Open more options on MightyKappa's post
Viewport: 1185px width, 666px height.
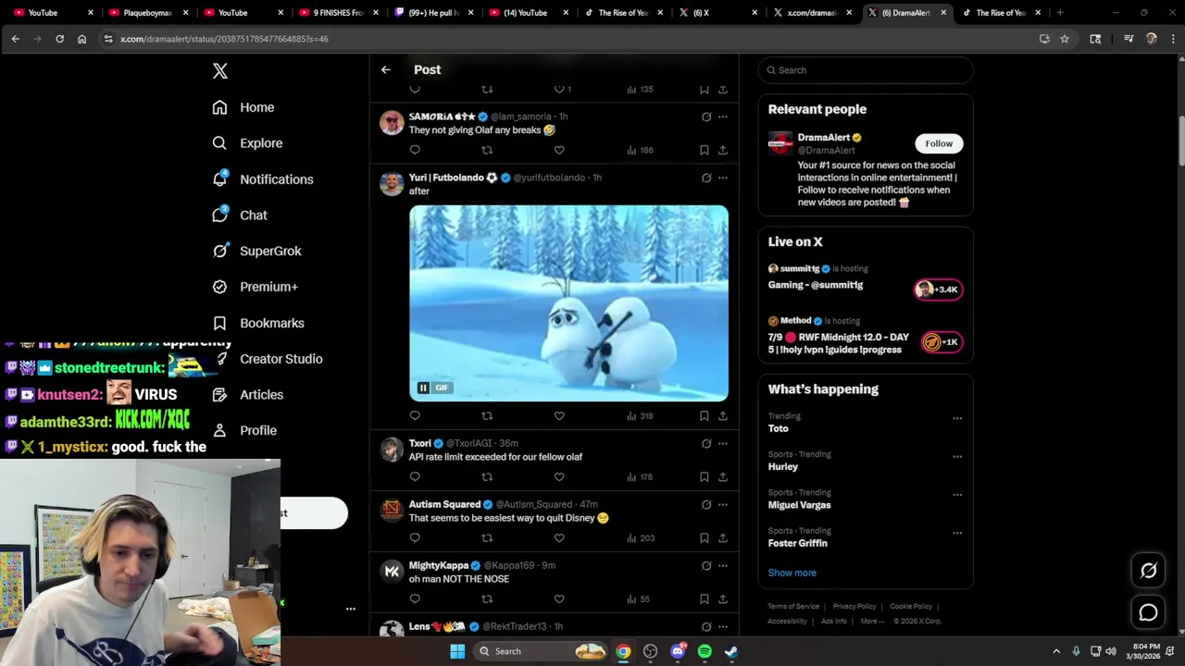[723, 566]
